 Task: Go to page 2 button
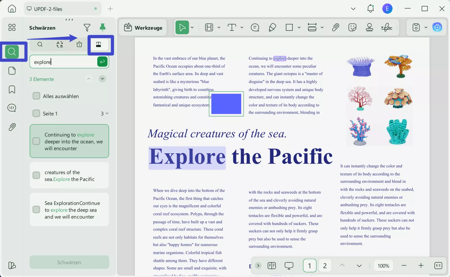pos(325,266)
